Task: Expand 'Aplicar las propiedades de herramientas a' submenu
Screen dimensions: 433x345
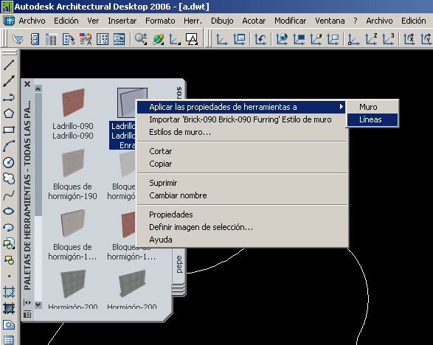Action: point(241,107)
